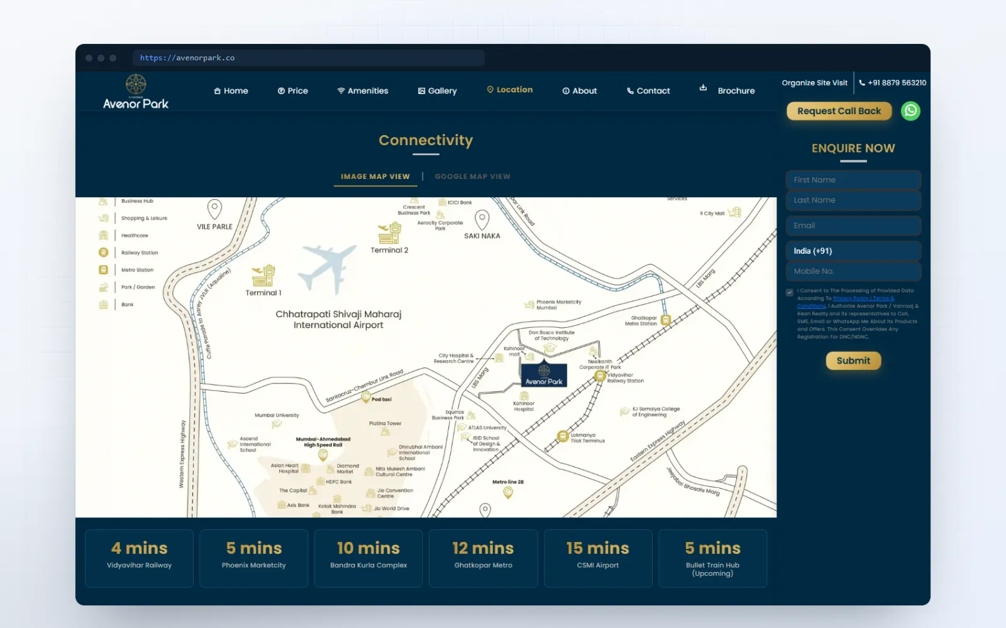The height and width of the screenshot is (628, 1006).
Task: Click the Ghatkopar Metro Station icon
Action: pos(665,320)
